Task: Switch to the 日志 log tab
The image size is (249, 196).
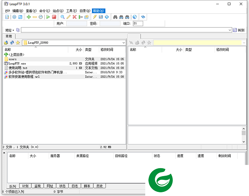Action: tap(75, 186)
